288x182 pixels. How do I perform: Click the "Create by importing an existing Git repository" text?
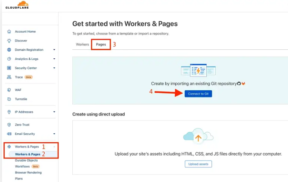(x=194, y=84)
